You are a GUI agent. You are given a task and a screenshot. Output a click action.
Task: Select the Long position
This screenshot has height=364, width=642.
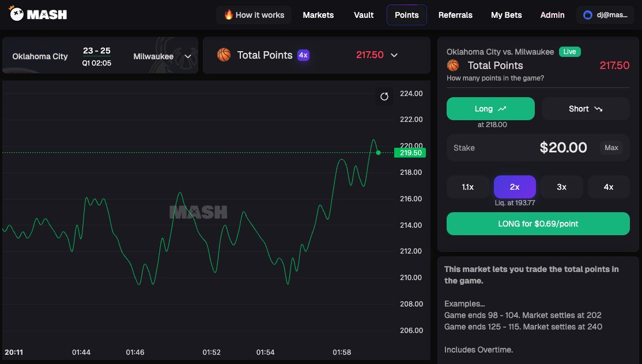click(x=490, y=109)
